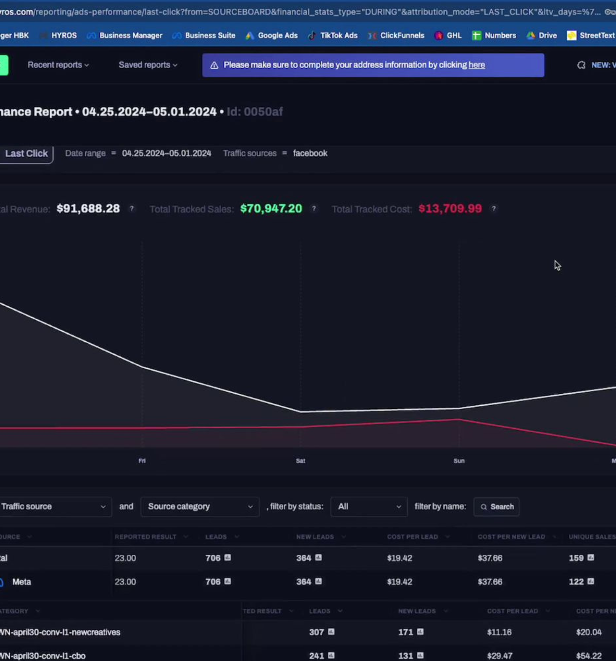Click the $91,688.28 total revenue value
The image size is (616, 661).
[x=88, y=209]
